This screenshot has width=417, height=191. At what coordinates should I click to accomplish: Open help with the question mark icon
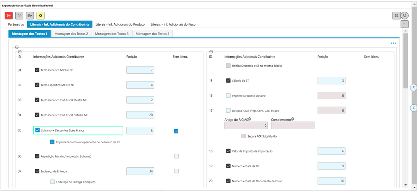20,15
